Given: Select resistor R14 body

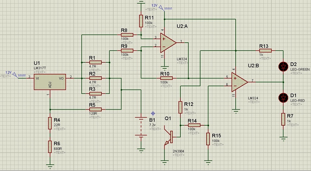Looking at the screenshot, I should pos(194,125).
